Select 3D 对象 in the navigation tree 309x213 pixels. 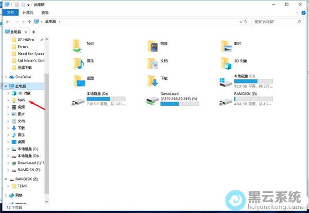click(24, 93)
